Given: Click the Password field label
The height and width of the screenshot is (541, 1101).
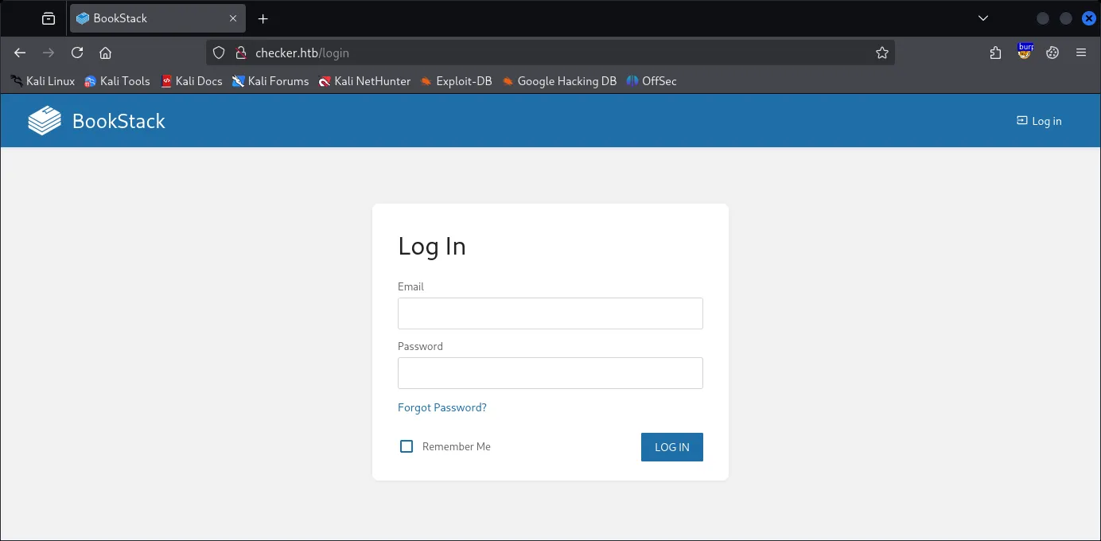Looking at the screenshot, I should click(x=420, y=346).
